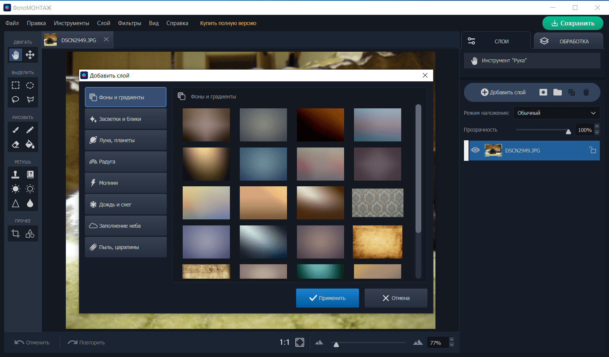
Task: Activate the Lasso selection tool
Action: 16,100
